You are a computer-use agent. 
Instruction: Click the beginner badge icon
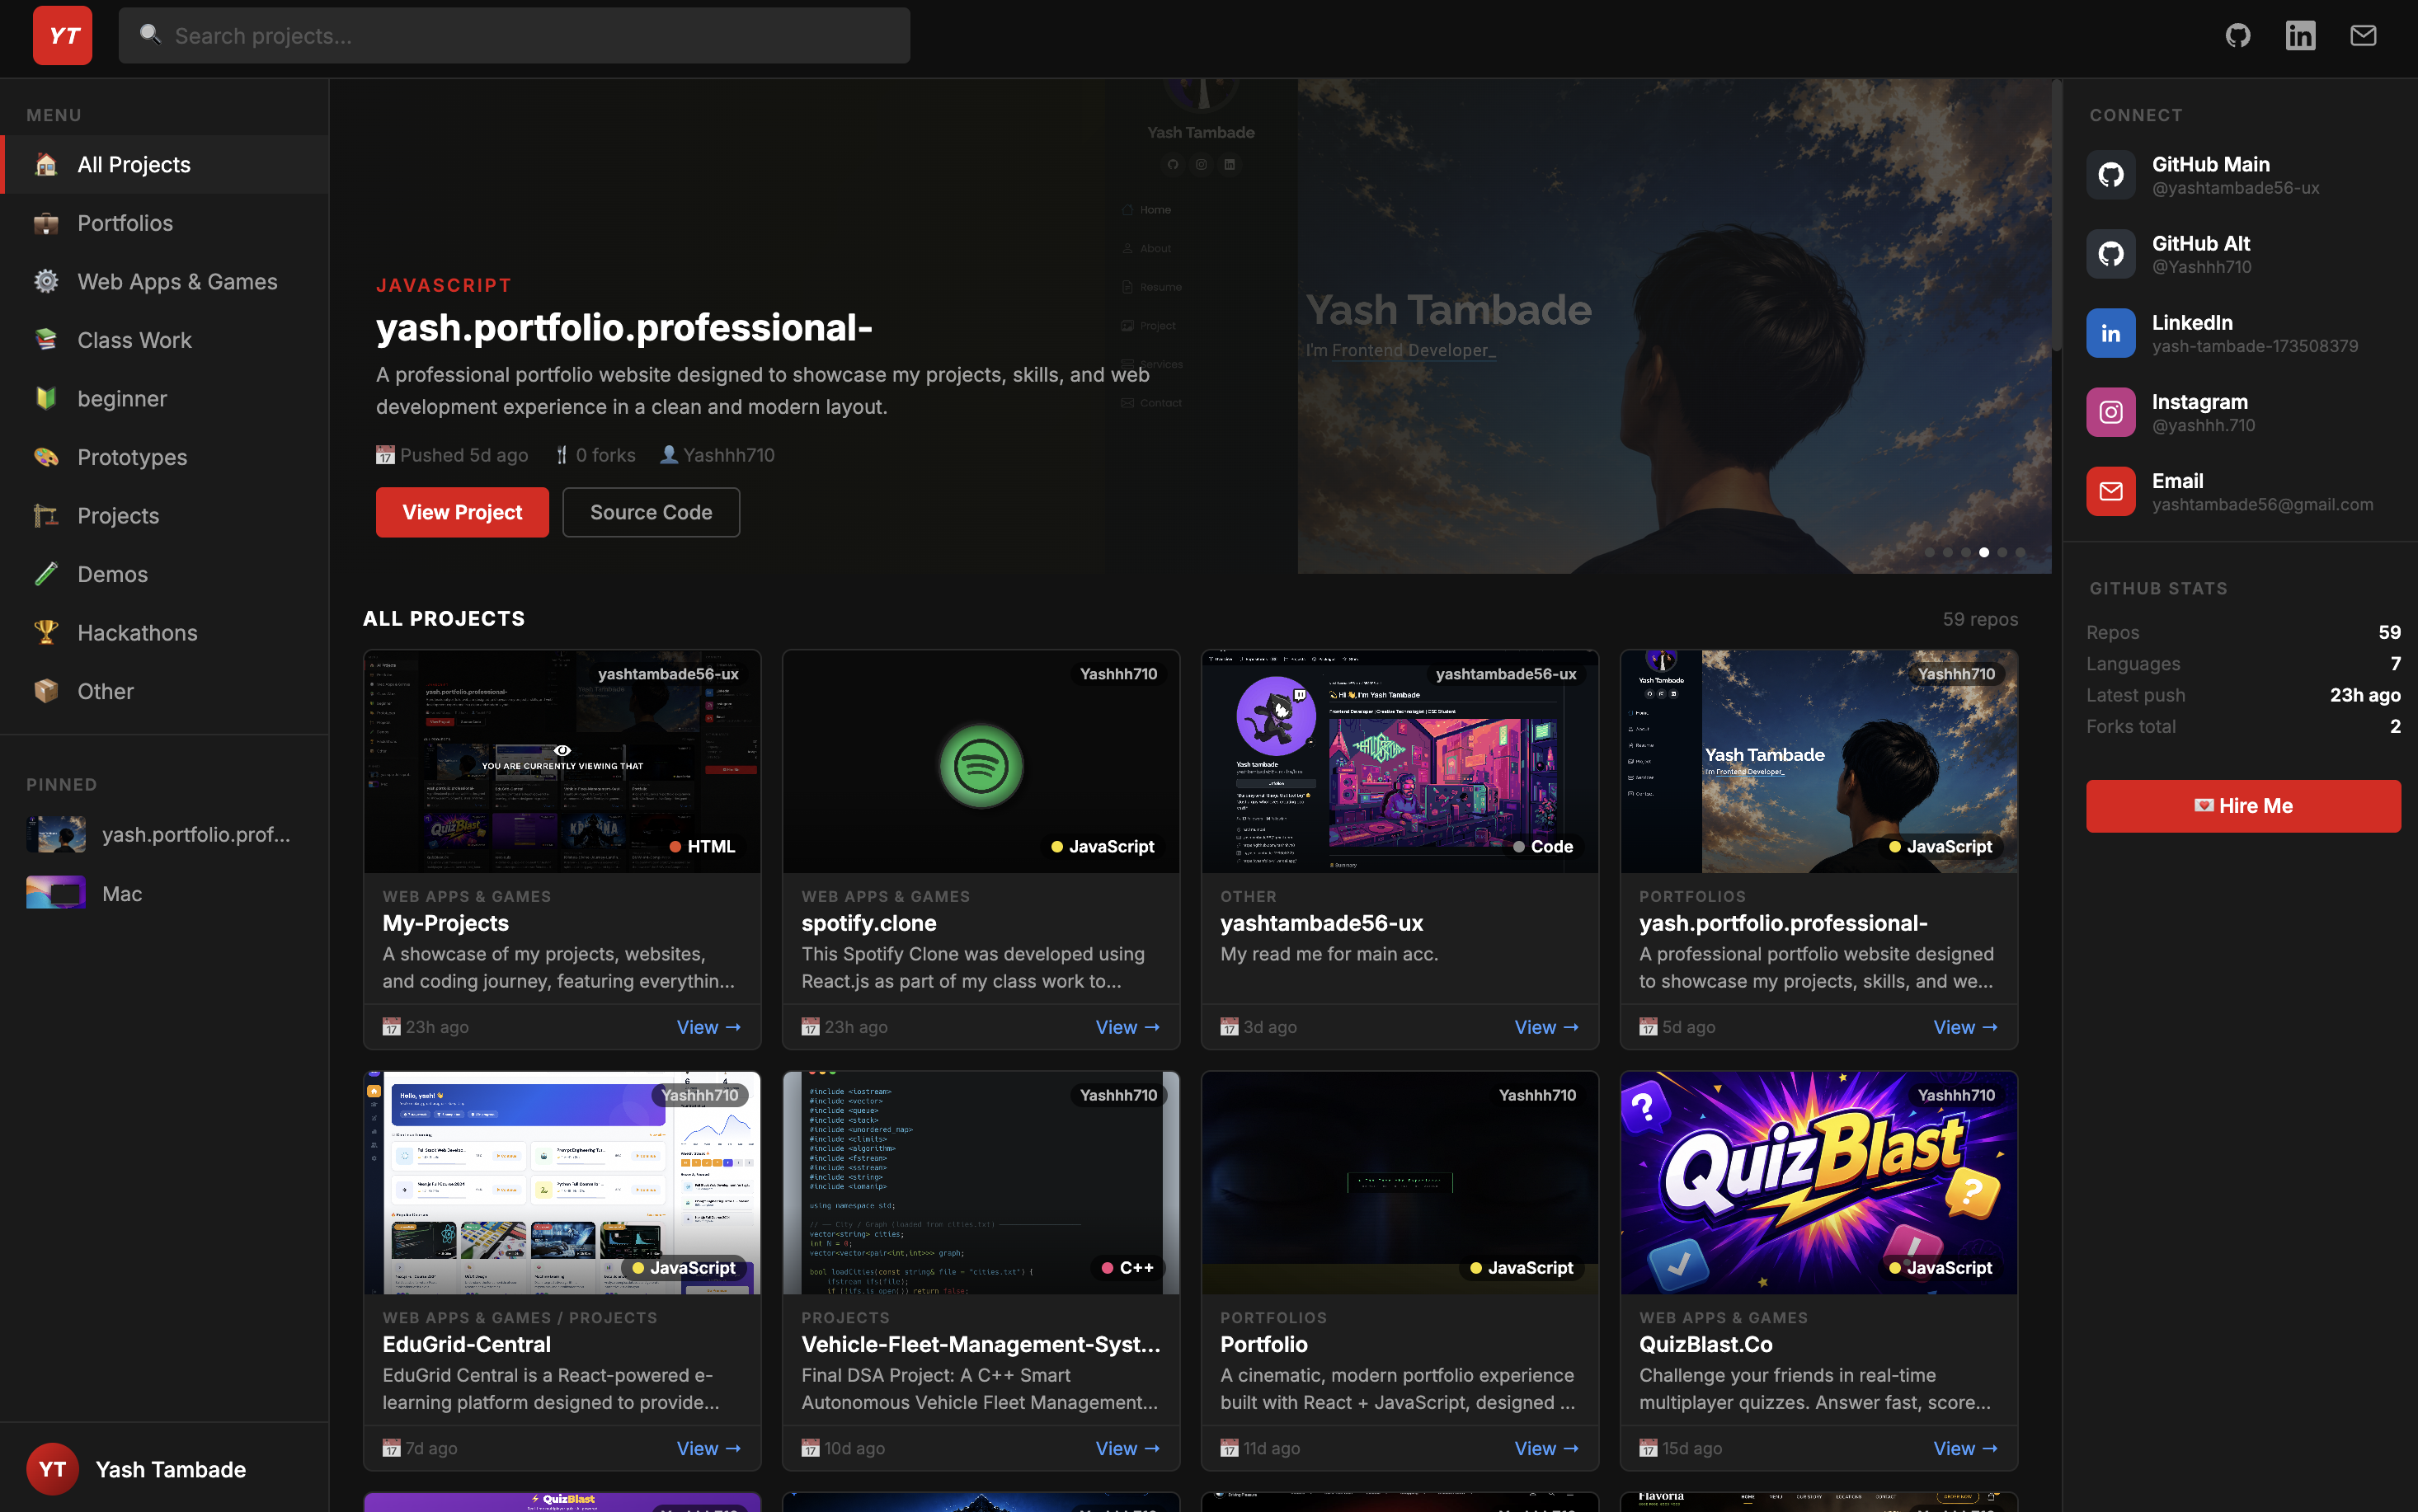(x=46, y=398)
